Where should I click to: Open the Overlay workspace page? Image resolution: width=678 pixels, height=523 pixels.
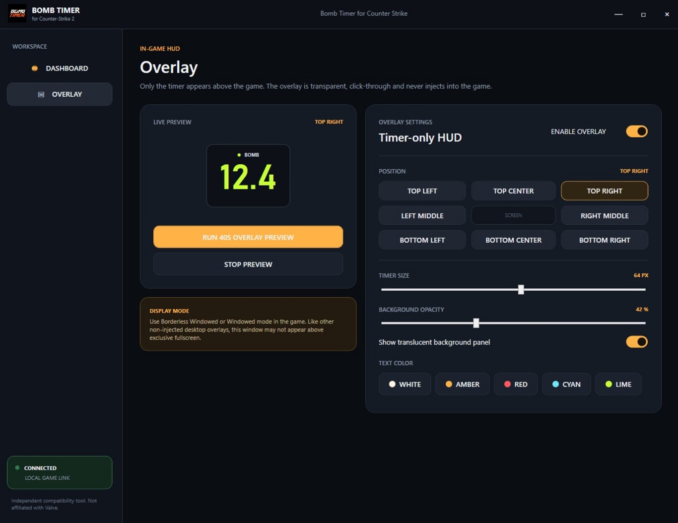tap(60, 94)
